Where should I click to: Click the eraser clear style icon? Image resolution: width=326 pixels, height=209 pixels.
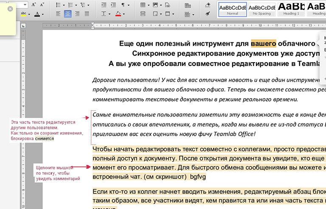point(208,5)
